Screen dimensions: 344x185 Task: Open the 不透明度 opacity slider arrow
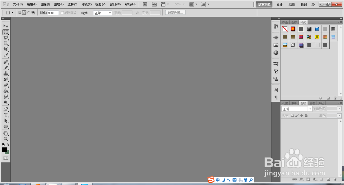click(340, 108)
